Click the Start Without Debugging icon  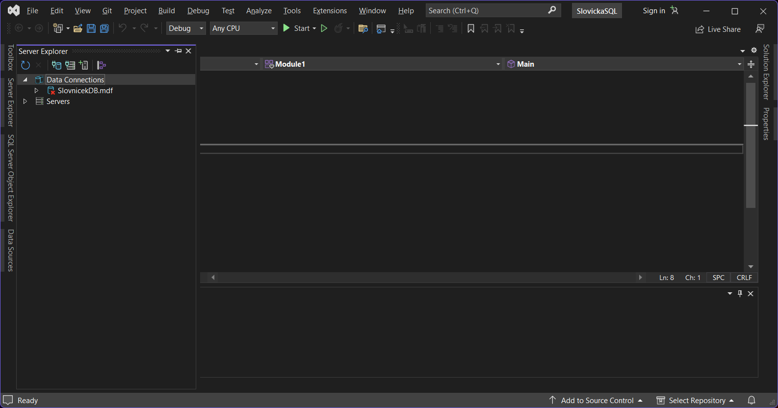(324, 28)
